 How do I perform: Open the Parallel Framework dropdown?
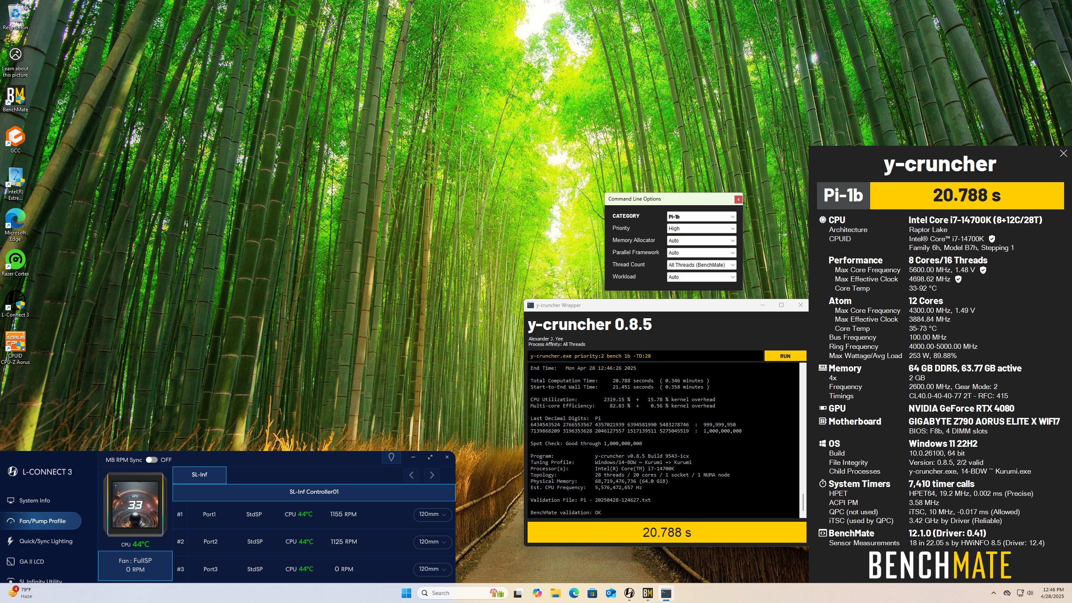pos(701,253)
